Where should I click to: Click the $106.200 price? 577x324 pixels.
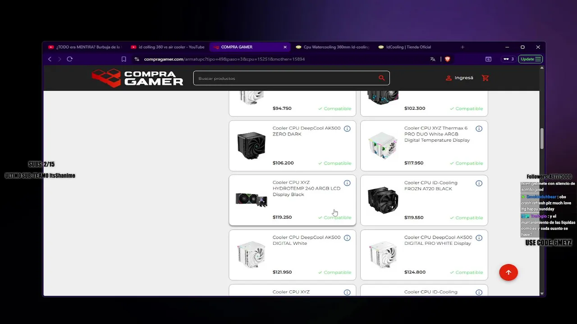coord(283,163)
